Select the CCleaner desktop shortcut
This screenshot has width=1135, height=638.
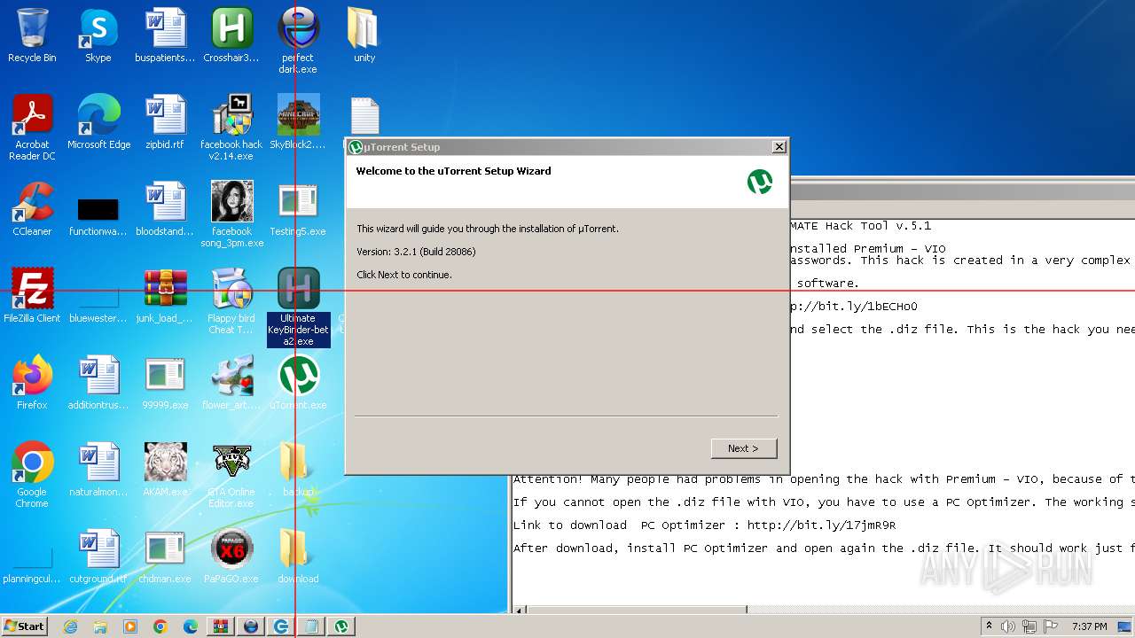[32, 210]
